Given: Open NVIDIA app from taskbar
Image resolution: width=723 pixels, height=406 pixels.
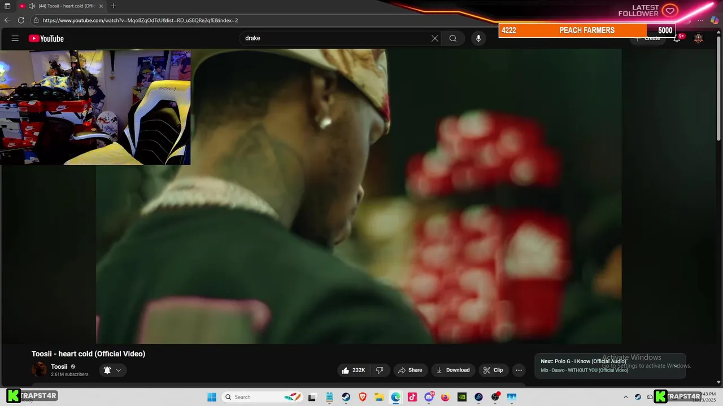Looking at the screenshot, I should [462, 397].
